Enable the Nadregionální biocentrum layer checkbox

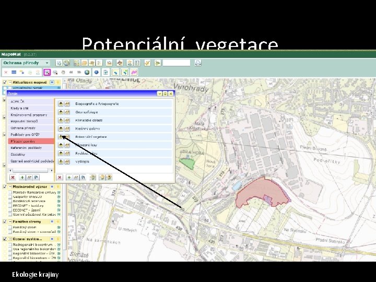coord(10,244)
